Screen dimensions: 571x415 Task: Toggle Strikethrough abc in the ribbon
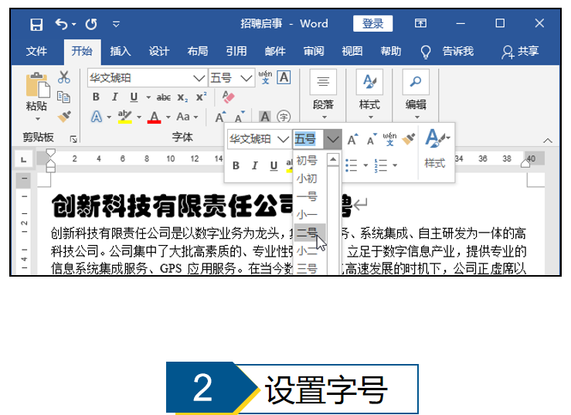[x=164, y=97]
